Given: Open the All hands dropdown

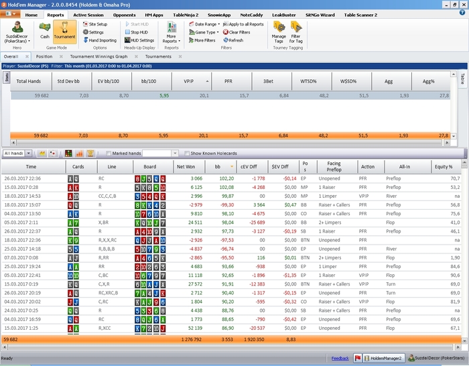Looking at the screenshot, I should [28, 154].
